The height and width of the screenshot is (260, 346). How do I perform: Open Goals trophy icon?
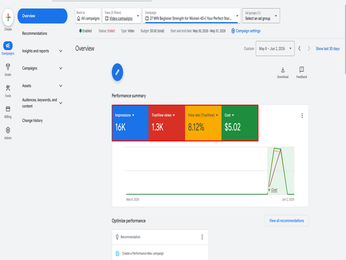click(8, 67)
